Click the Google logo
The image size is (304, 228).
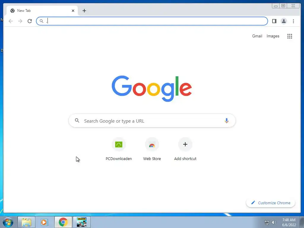(152, 88)
